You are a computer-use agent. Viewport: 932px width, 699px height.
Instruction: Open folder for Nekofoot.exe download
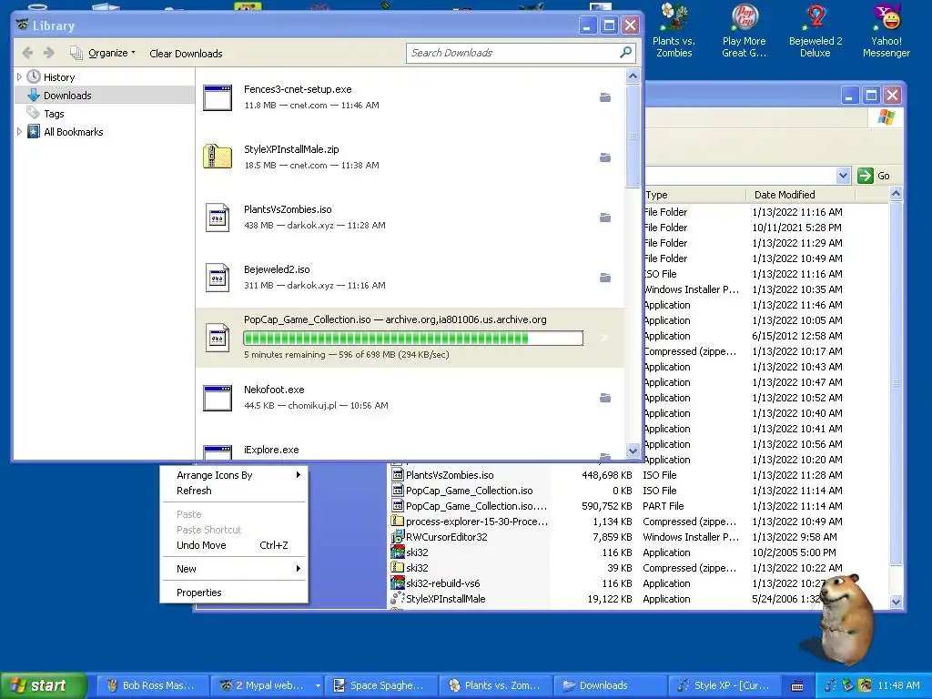click(605, 398)
